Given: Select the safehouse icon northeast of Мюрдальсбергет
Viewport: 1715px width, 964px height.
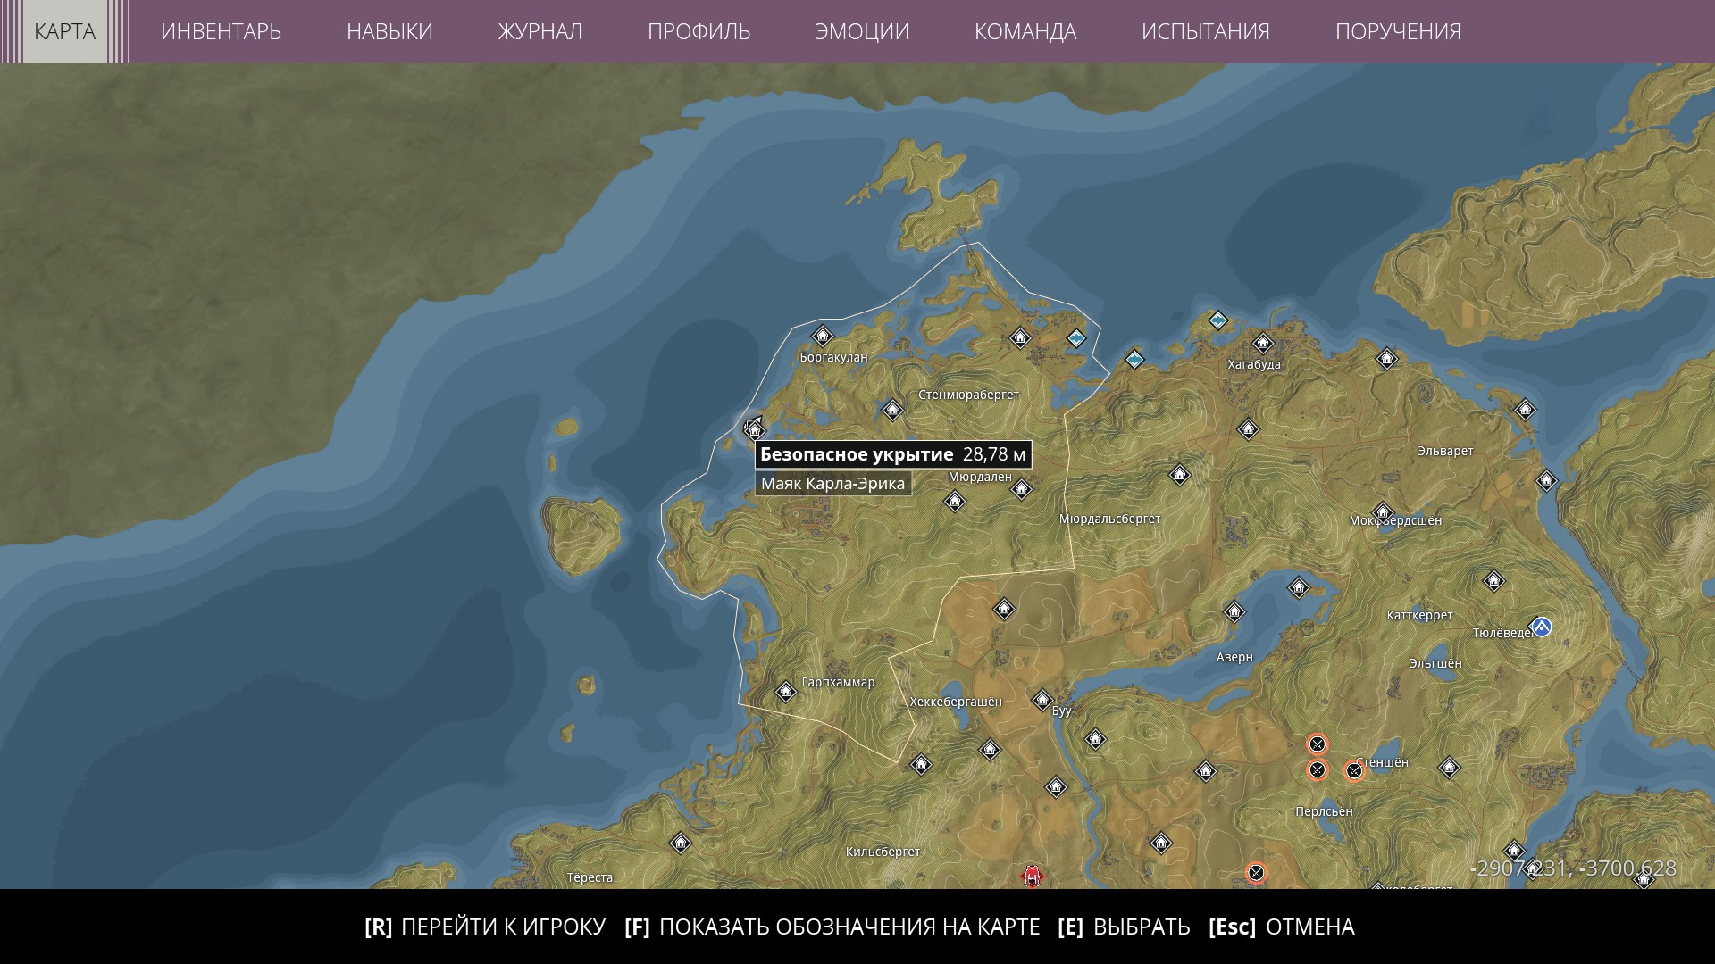Looking at the screenshot, I should [1179, 475].
